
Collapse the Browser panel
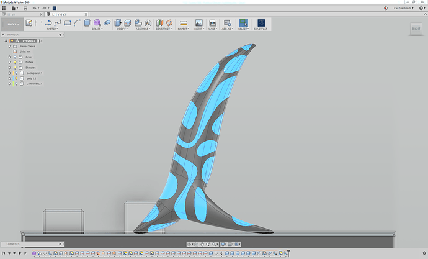click(3, 35)
